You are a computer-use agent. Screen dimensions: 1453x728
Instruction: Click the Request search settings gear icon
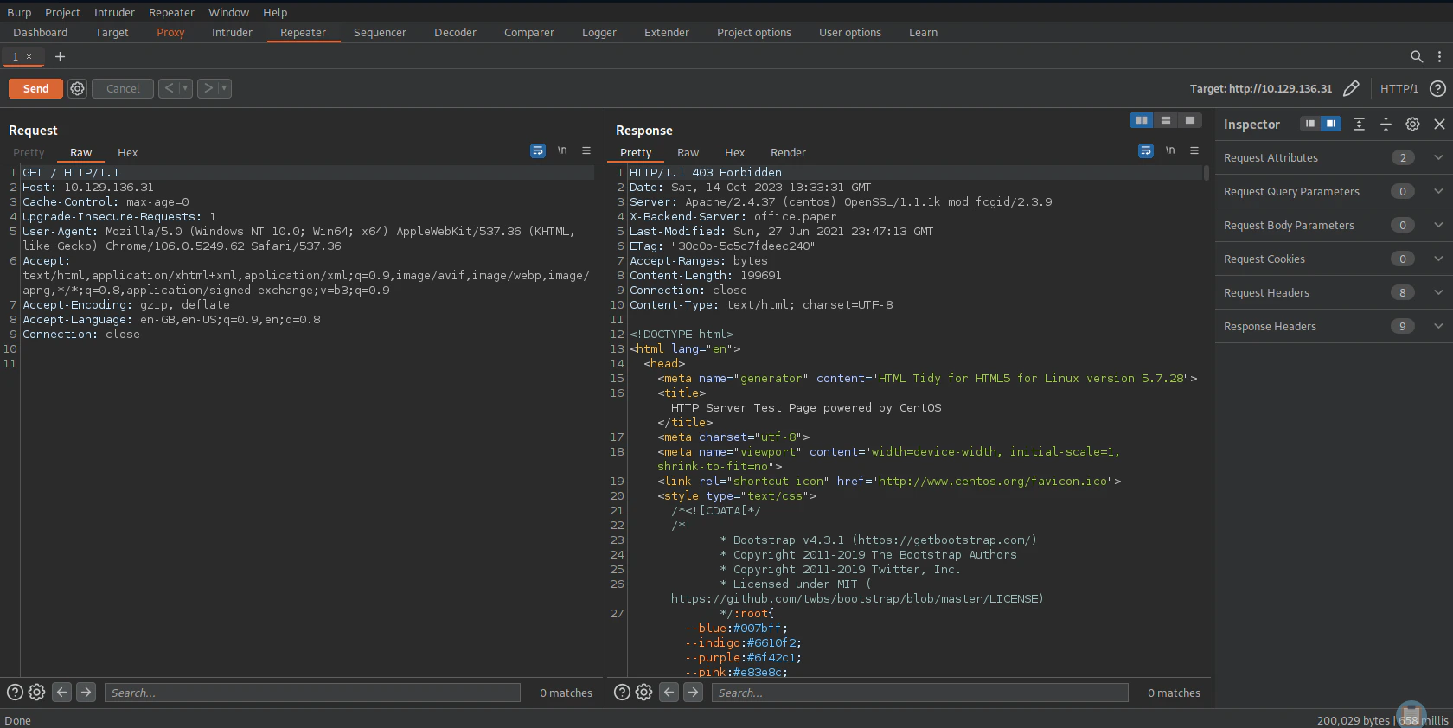36,693
